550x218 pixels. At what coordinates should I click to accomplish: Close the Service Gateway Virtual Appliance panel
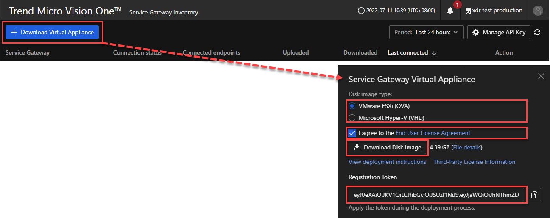[541, 76]
